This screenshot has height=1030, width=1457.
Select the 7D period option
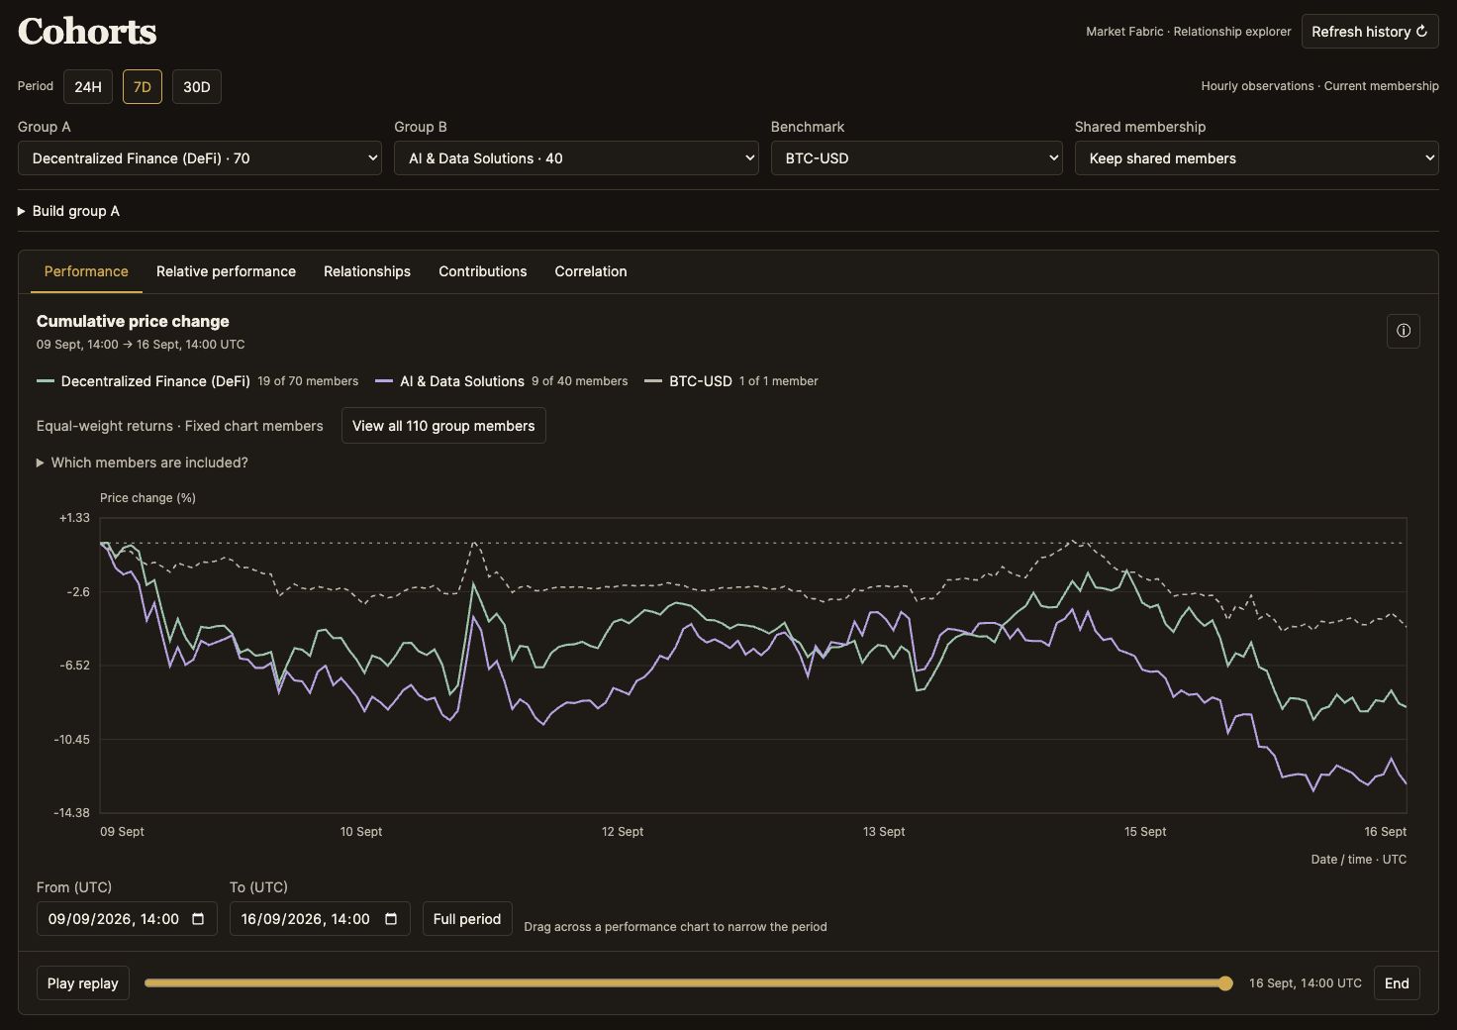[x=143, y=87]
